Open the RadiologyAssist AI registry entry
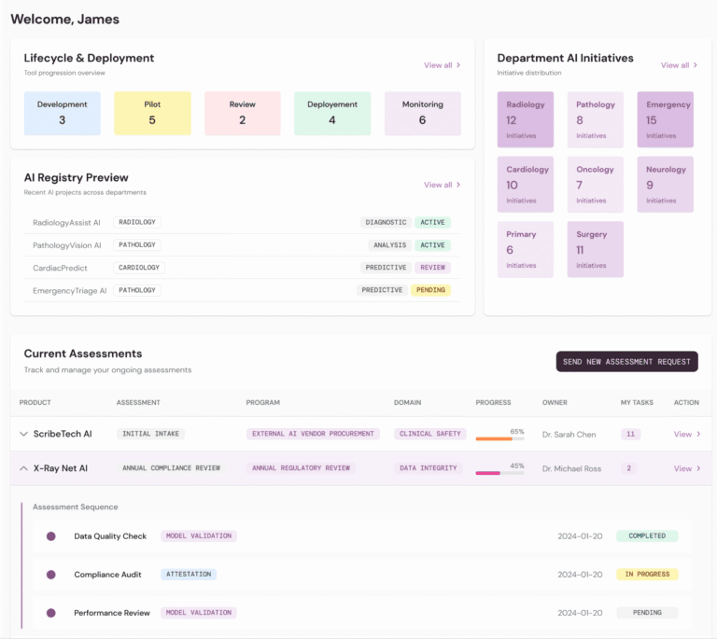Viewport: 717px width, 639px height. (x=66, y=223)
